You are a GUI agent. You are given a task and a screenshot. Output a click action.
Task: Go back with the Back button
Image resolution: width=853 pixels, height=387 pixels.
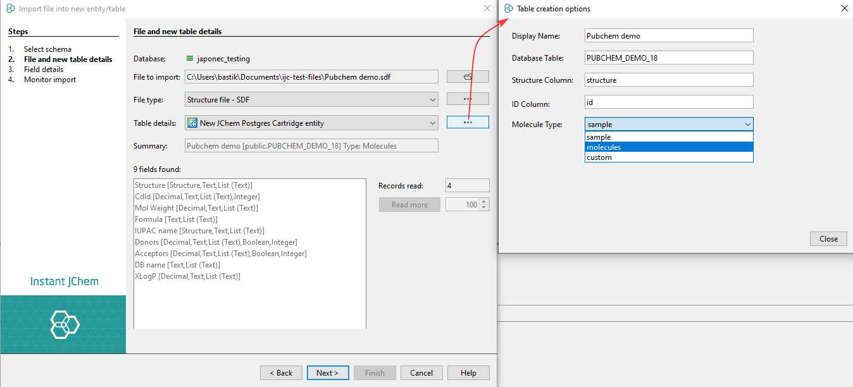pyautogui.click(x=281, y=373)
